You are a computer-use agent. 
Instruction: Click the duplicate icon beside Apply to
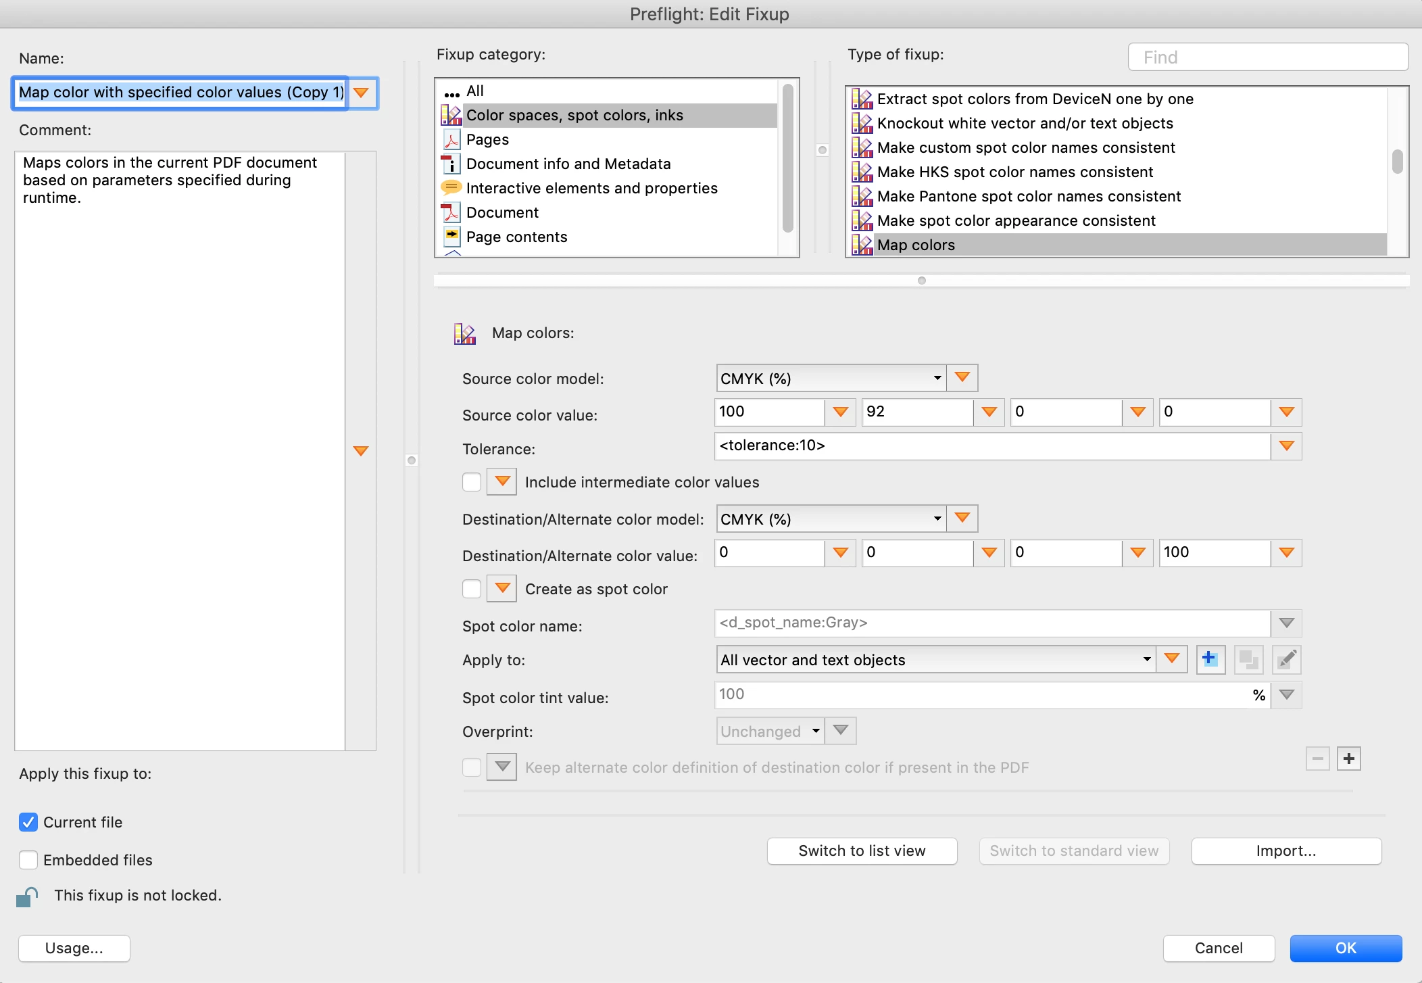click(x=1248, y=659)
